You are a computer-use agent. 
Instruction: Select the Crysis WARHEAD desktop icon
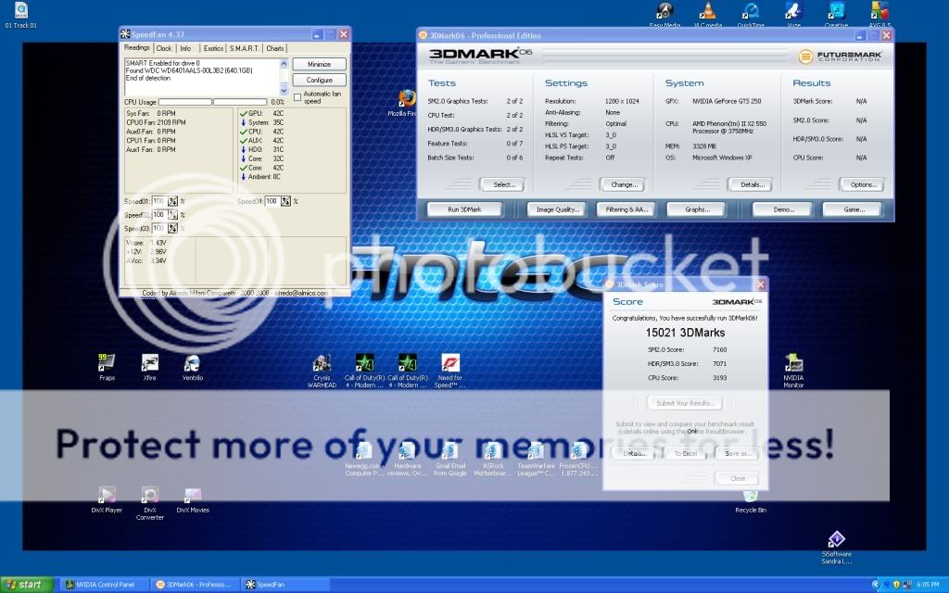coord(322,362)
